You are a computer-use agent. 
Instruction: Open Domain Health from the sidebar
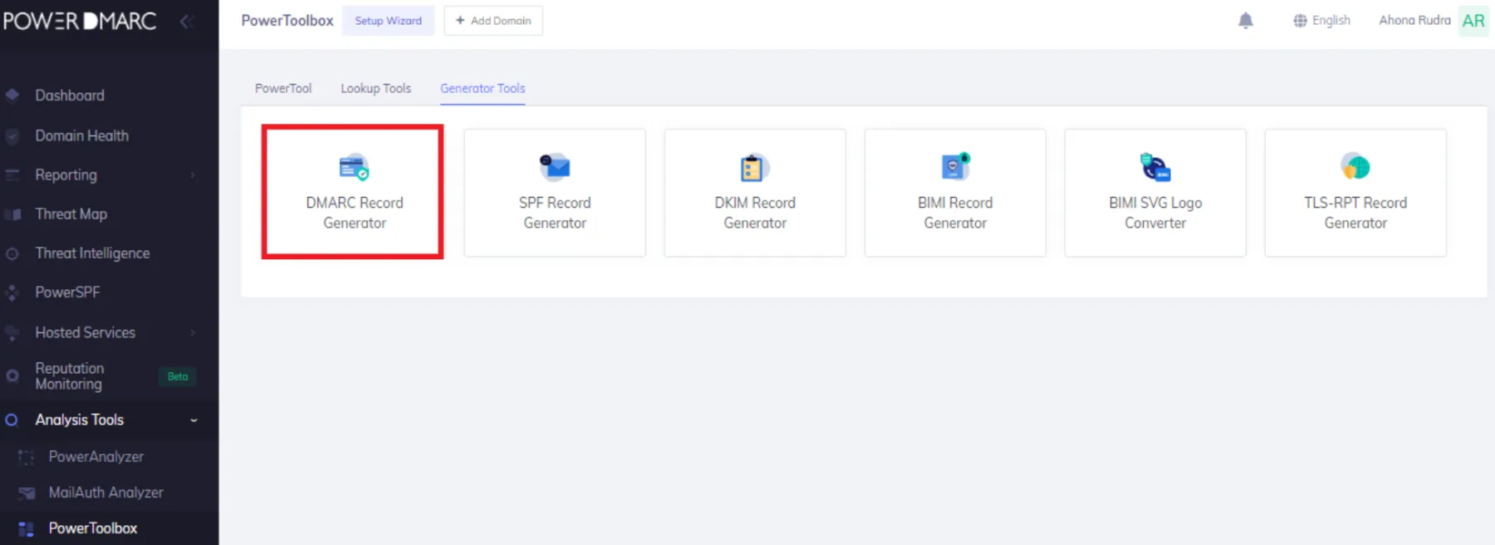[x=81, y=135]
